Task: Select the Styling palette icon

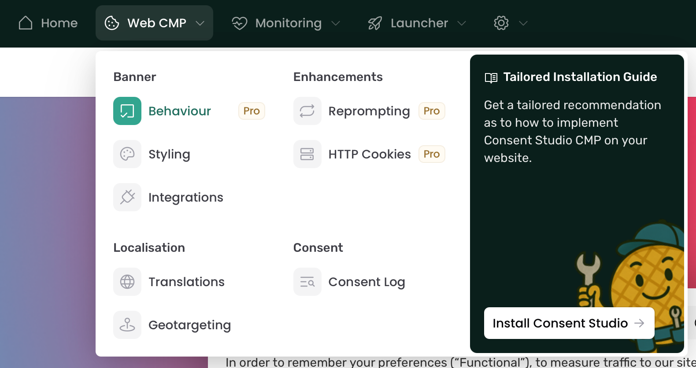Action: (x=127, y=154)
